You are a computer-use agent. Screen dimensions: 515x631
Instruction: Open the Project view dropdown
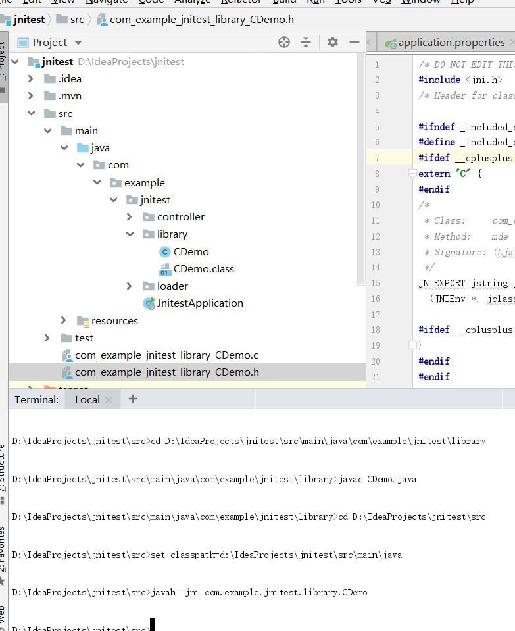(x=78, y=43)
